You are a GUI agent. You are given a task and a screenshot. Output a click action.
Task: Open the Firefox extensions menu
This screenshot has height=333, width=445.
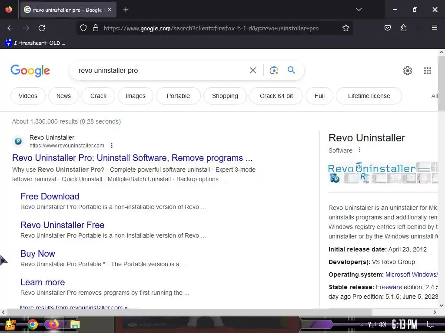pyautogui.click(x=403, y=28)
